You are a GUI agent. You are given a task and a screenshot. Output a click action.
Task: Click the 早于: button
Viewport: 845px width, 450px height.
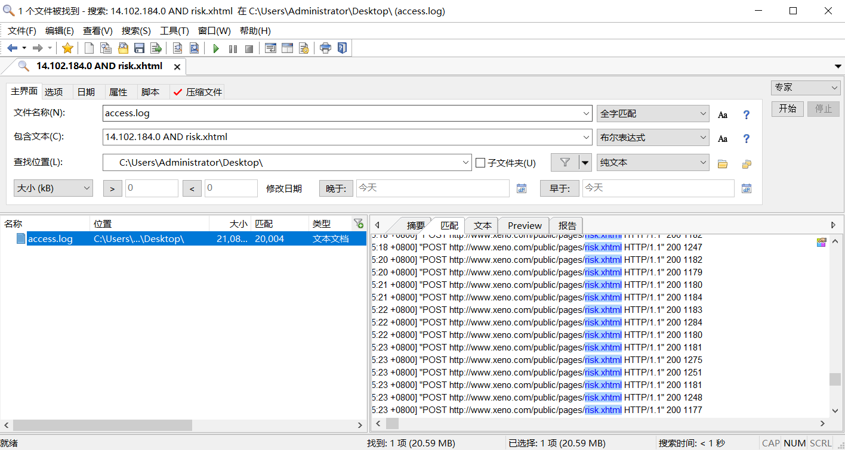click(x=560, y=188)
